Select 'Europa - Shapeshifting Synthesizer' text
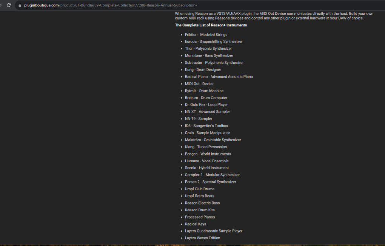This screenshot has height=246, width=385. point(214,42)
